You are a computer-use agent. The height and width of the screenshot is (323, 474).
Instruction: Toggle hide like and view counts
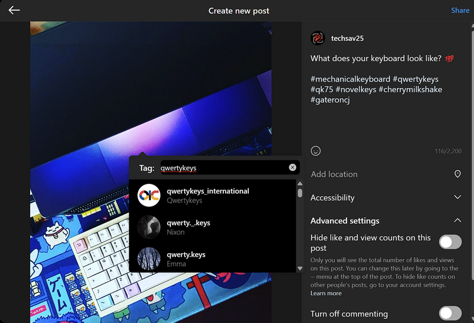[450, 241]
